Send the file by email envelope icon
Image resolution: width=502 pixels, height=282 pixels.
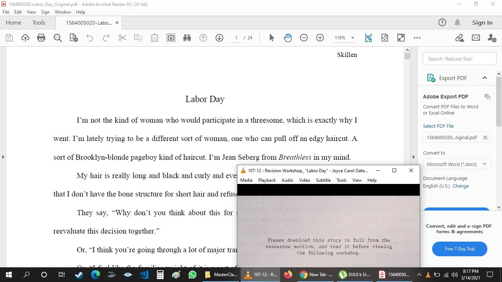pos(476,38)
